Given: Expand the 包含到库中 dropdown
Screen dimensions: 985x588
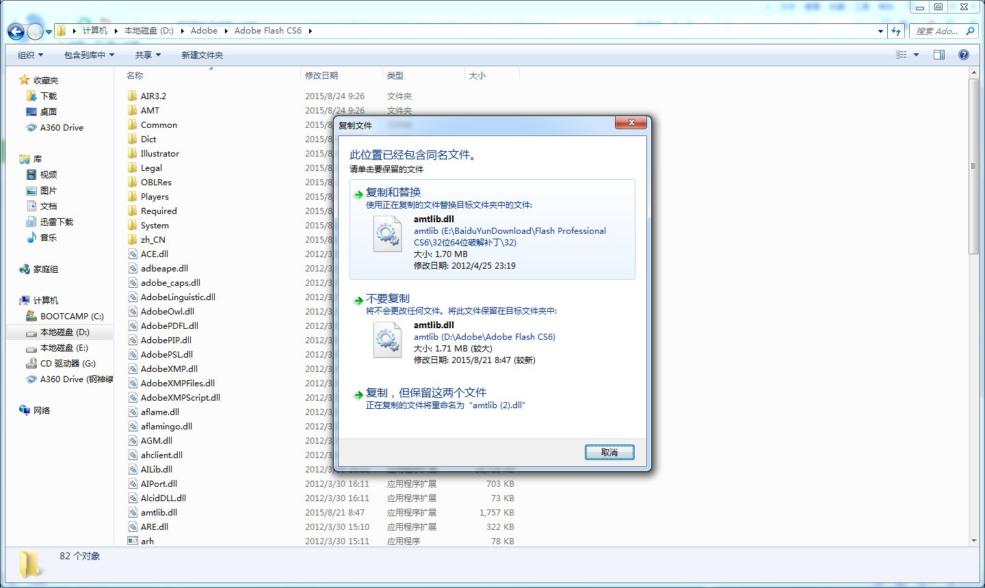Looking at the screenshot, I should click(x=89, y=55).
